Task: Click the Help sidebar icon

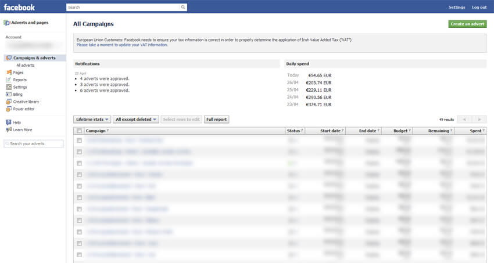Action: pos(9,123)
